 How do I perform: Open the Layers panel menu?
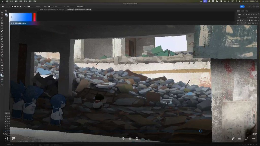click(x=259, y=11)
